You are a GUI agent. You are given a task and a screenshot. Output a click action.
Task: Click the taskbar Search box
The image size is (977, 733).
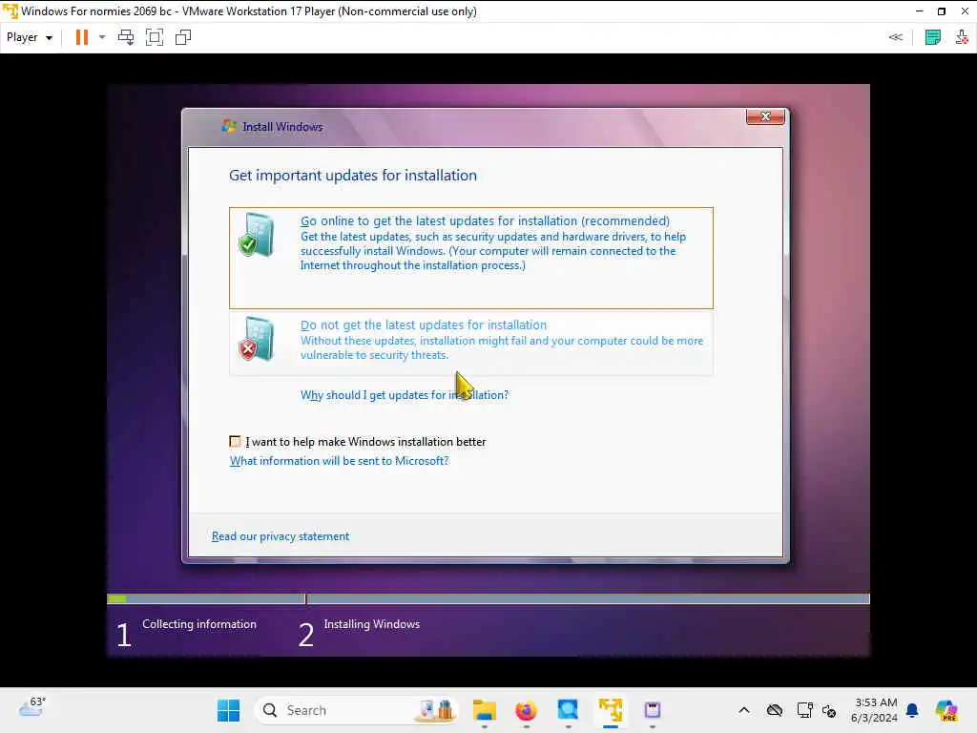pyautogui.click(x=356, y=710)
